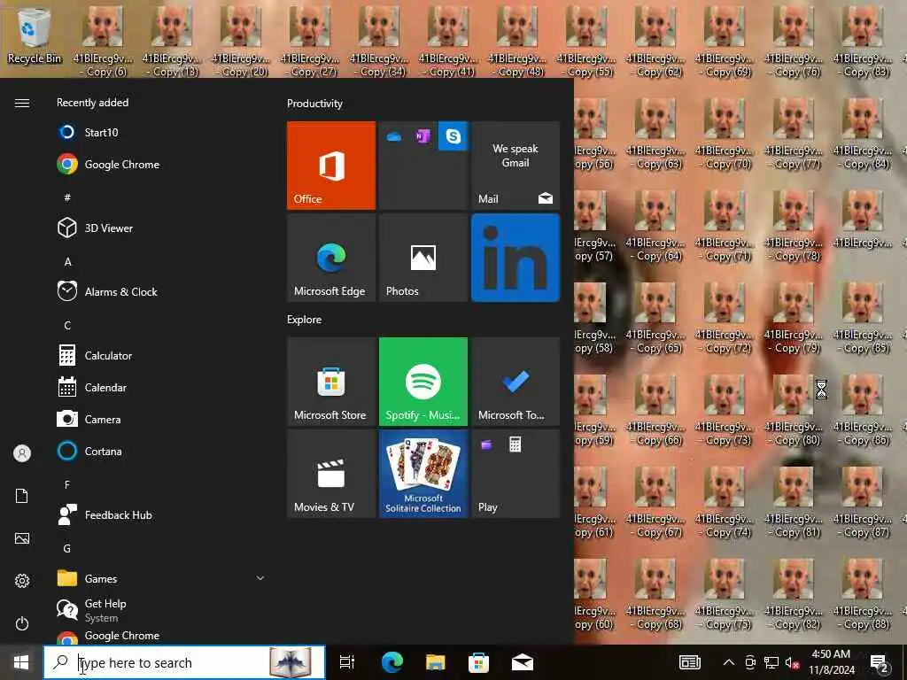Open Task View on taskbar
Viewport: 907px width, 680px height.
click(x=347, y=662)
